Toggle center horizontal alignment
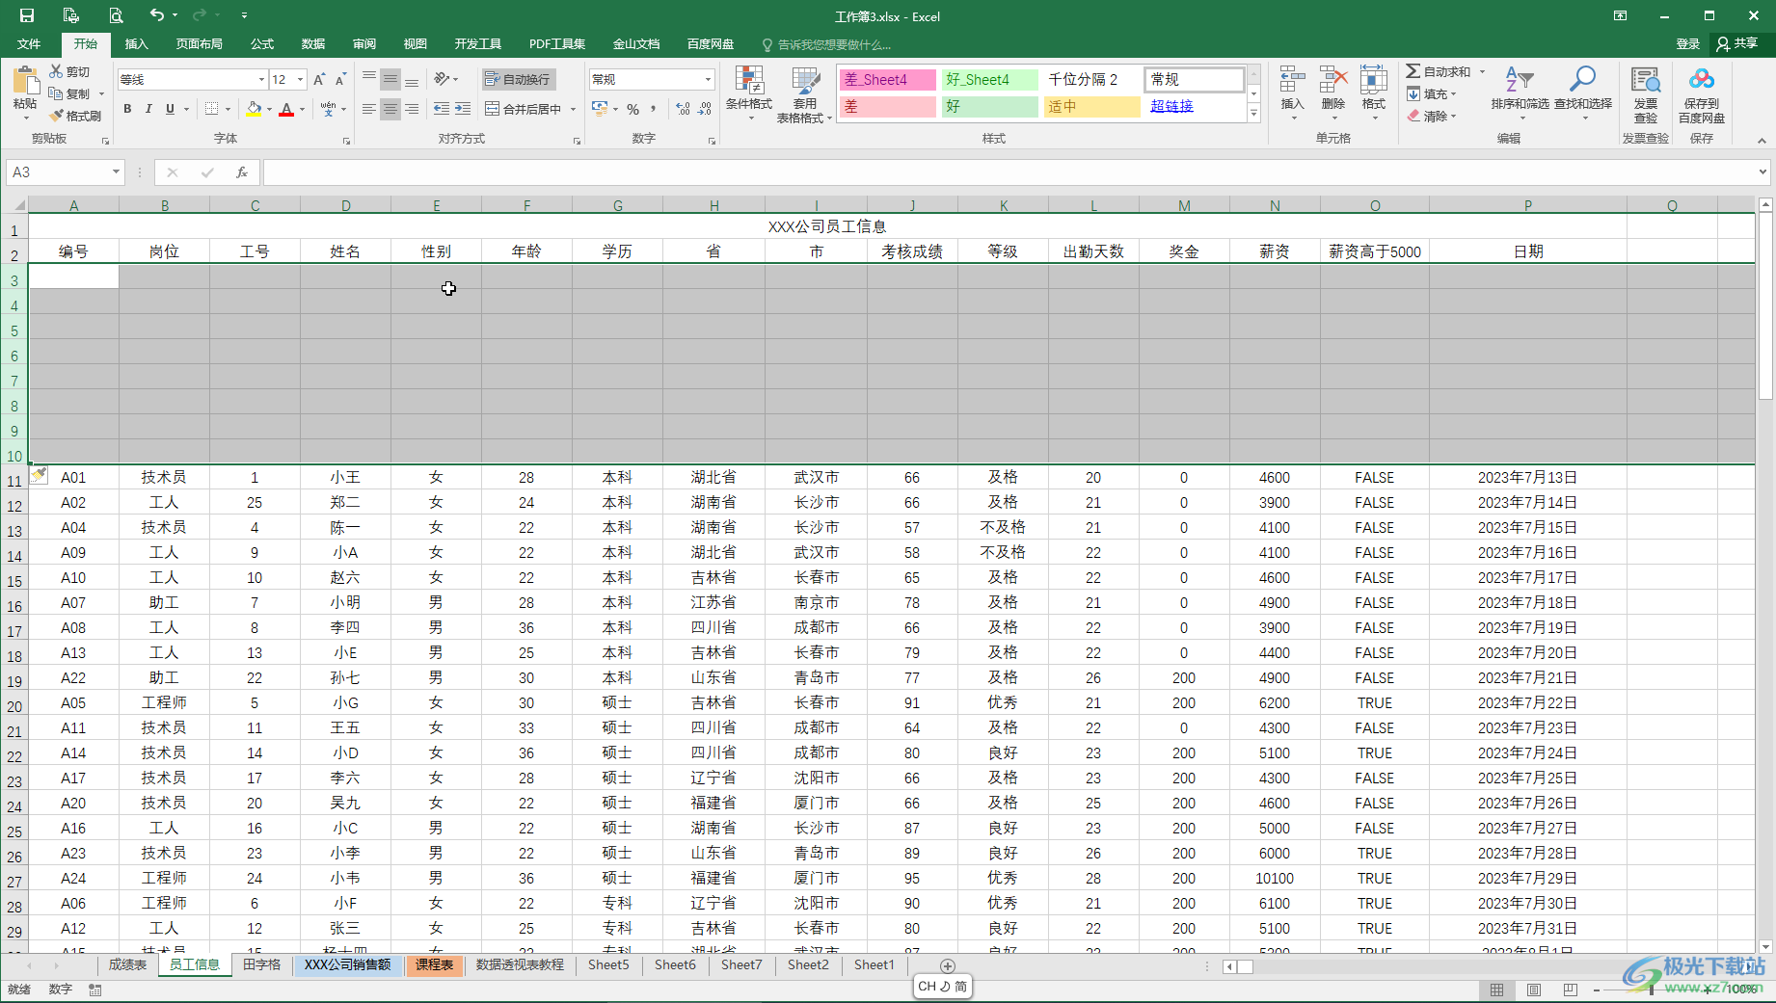The width and height of the screenshot is (1776, 1003). coord(390,109)
